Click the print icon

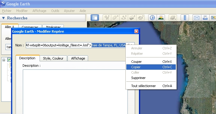point(205,18)
